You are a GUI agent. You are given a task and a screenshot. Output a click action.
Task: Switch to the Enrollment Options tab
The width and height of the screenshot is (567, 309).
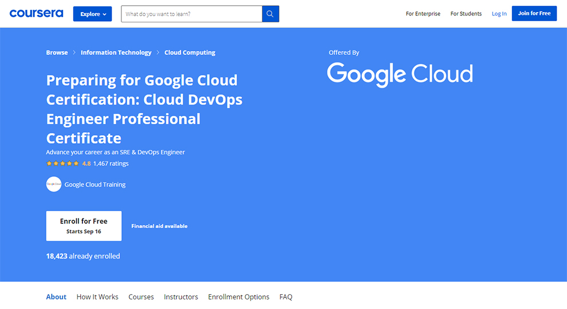click(x=239, y=297)
